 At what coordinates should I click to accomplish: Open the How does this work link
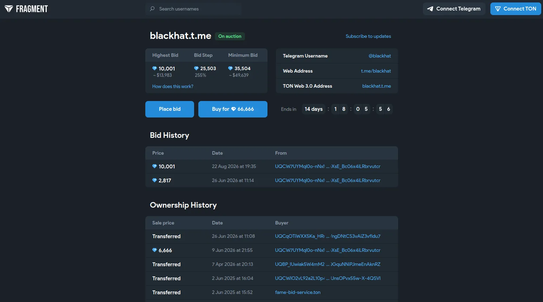[x=173, y=86]
